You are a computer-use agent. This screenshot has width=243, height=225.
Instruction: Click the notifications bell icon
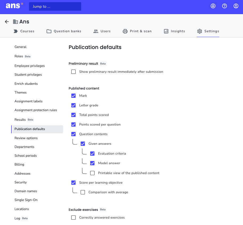click(213, 6)
